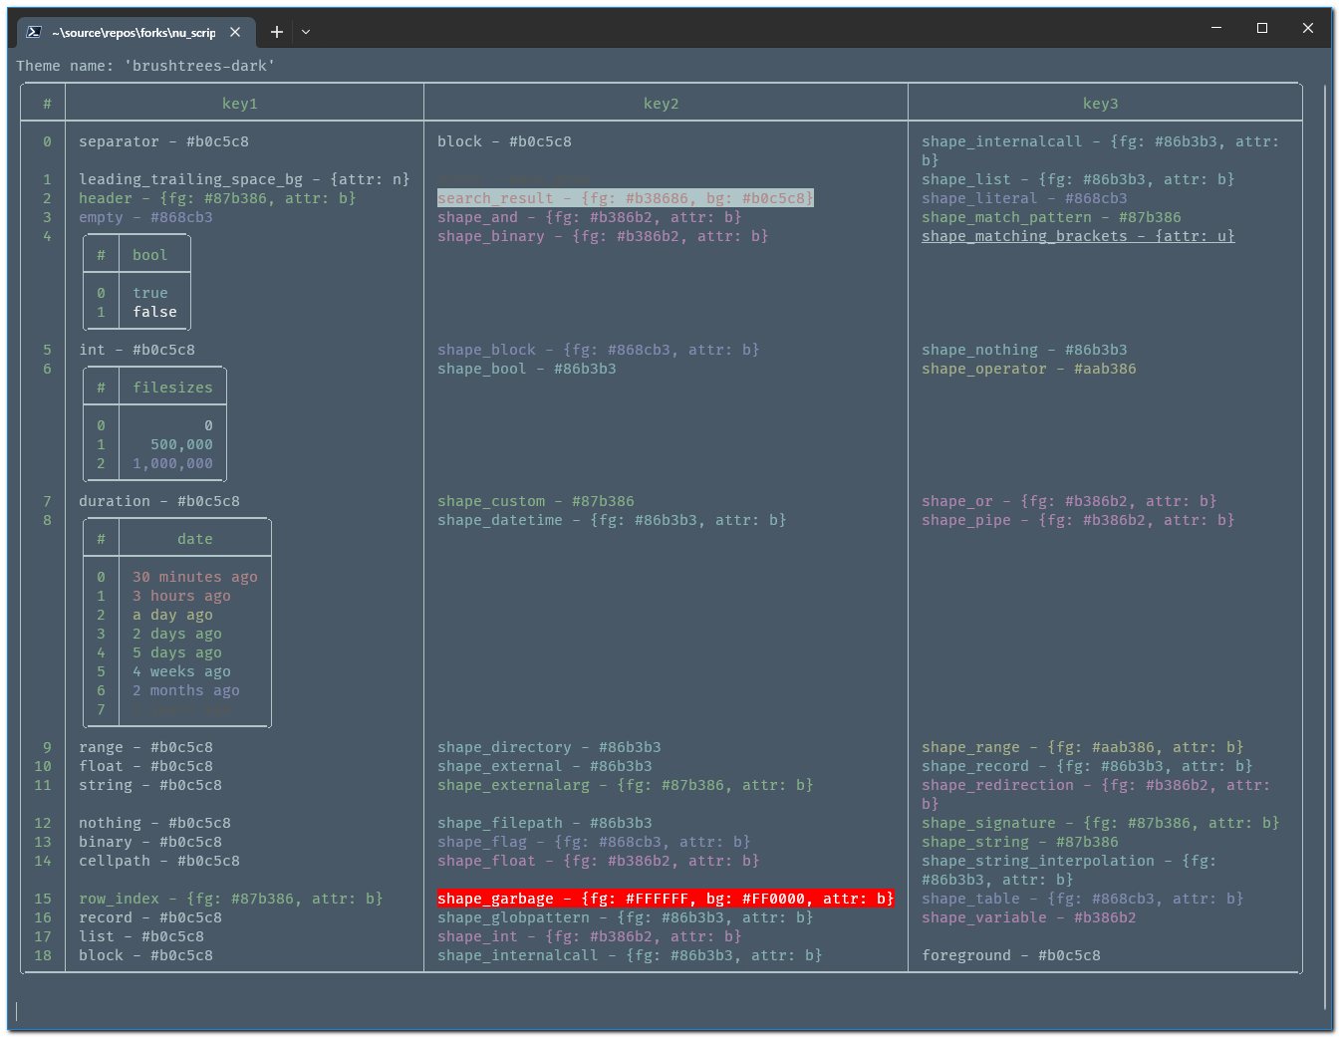Click the text 'brushtrees-dark' theme name

(x=199, y=66)
